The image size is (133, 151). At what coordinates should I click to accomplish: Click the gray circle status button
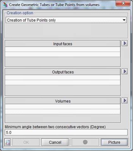pyautogui.click(x=85, y=142)
